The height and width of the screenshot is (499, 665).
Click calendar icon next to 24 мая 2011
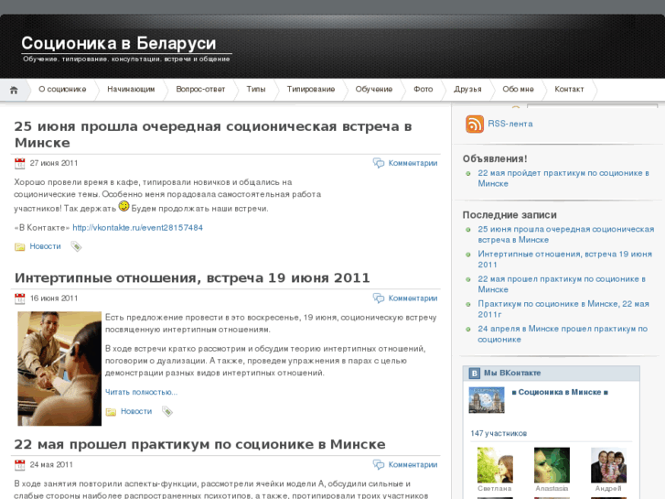click(19, 465)
